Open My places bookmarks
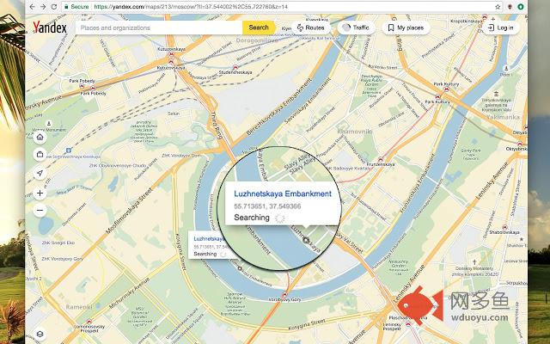The width and height of the screenshot is (550, 344). pyautogui.click(x=405, y=28)
